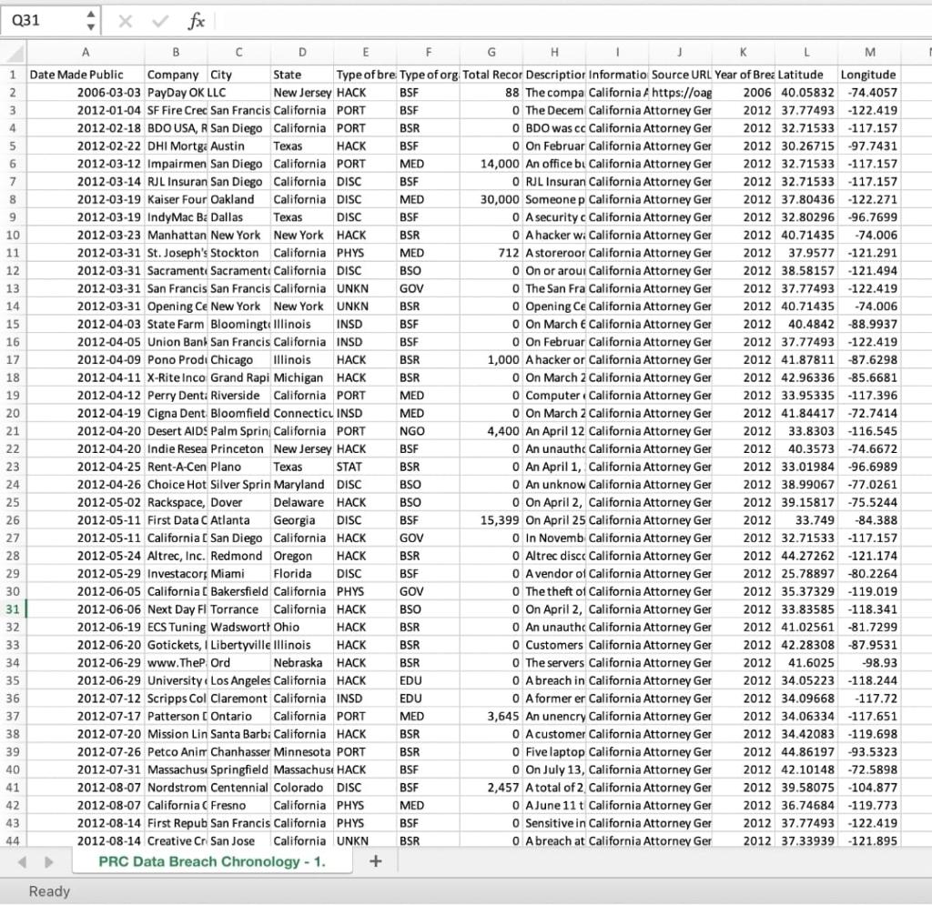Select the Longitude column header M
Image resolution: width=932 pixels, height=905 pixels.
(867, 53)
